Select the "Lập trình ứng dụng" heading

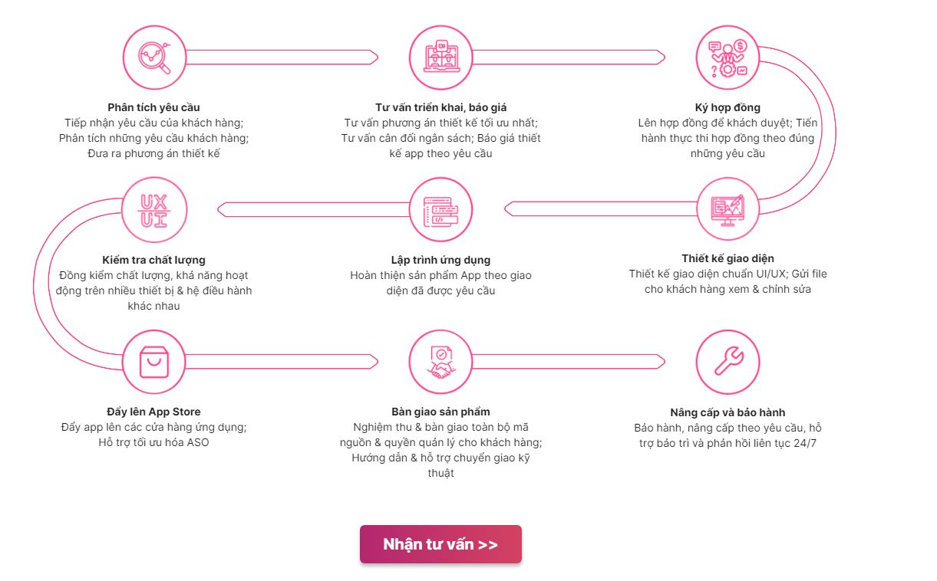coord(440,260)
